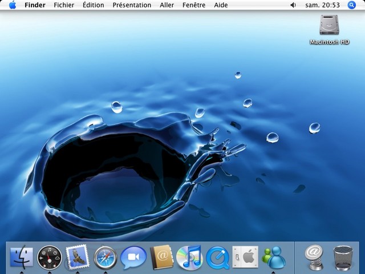Open Finder from the Dock
The height and width of the screenshot is (274, 365).
[22, 257]
